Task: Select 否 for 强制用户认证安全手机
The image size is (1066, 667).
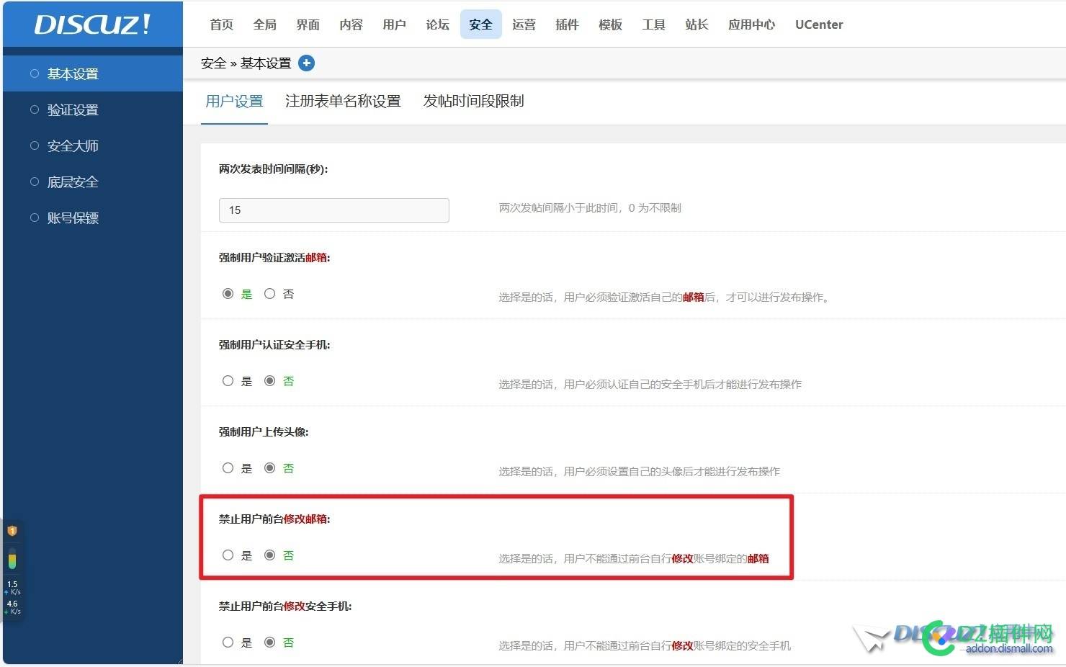Action: point(269,381)
